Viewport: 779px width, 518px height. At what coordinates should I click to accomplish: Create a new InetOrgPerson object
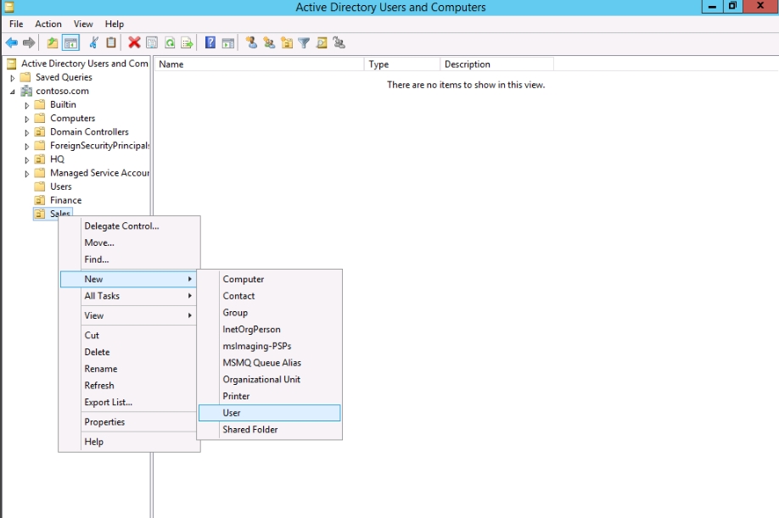[270, 330]
